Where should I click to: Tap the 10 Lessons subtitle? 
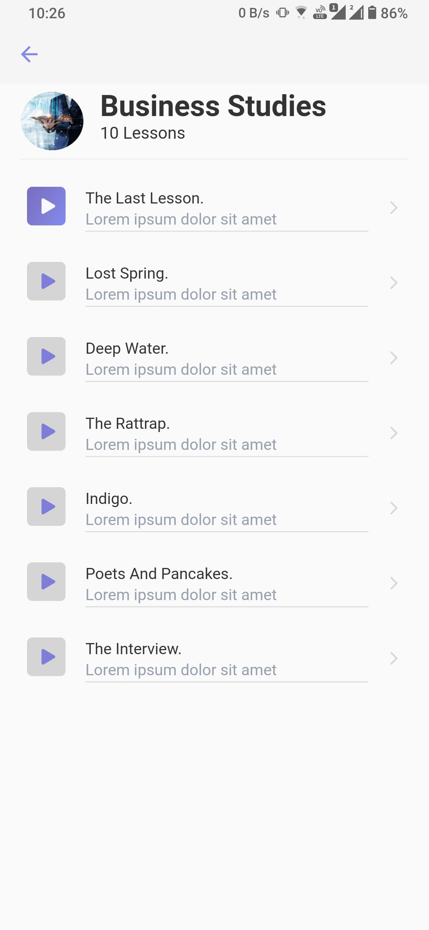click(143, 133)
